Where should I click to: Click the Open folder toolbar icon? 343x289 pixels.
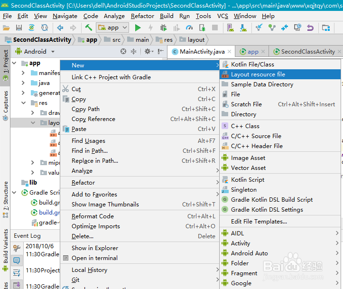coord(6,28)
